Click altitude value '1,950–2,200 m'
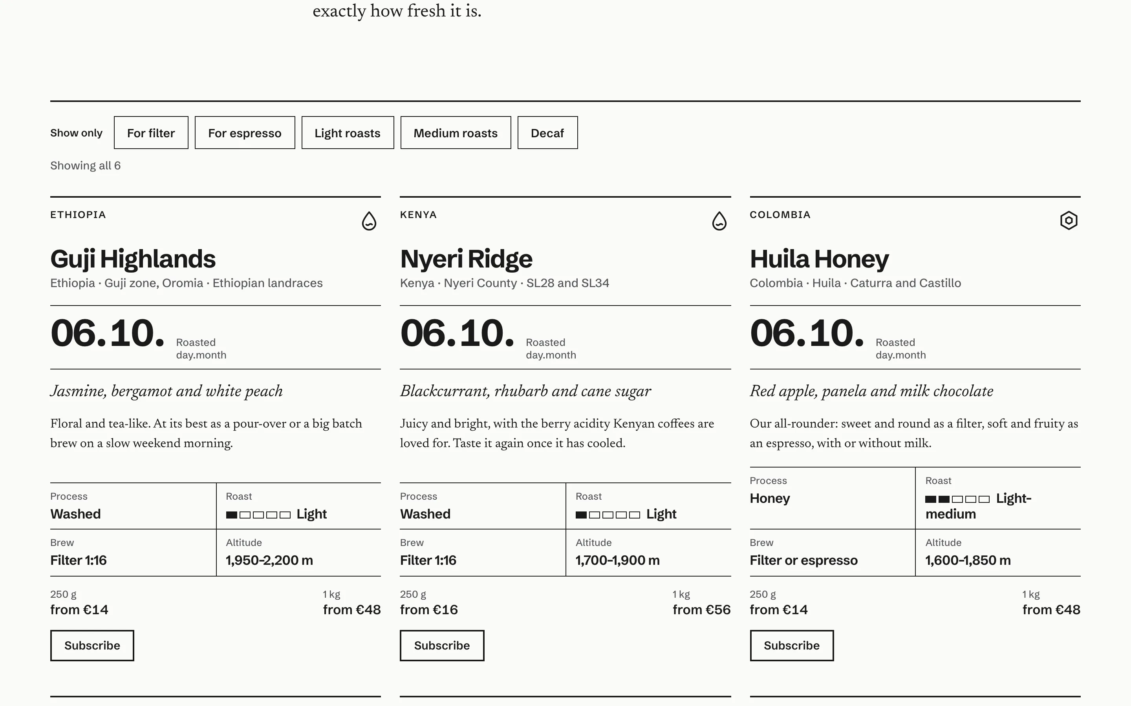 coord(269,560)
